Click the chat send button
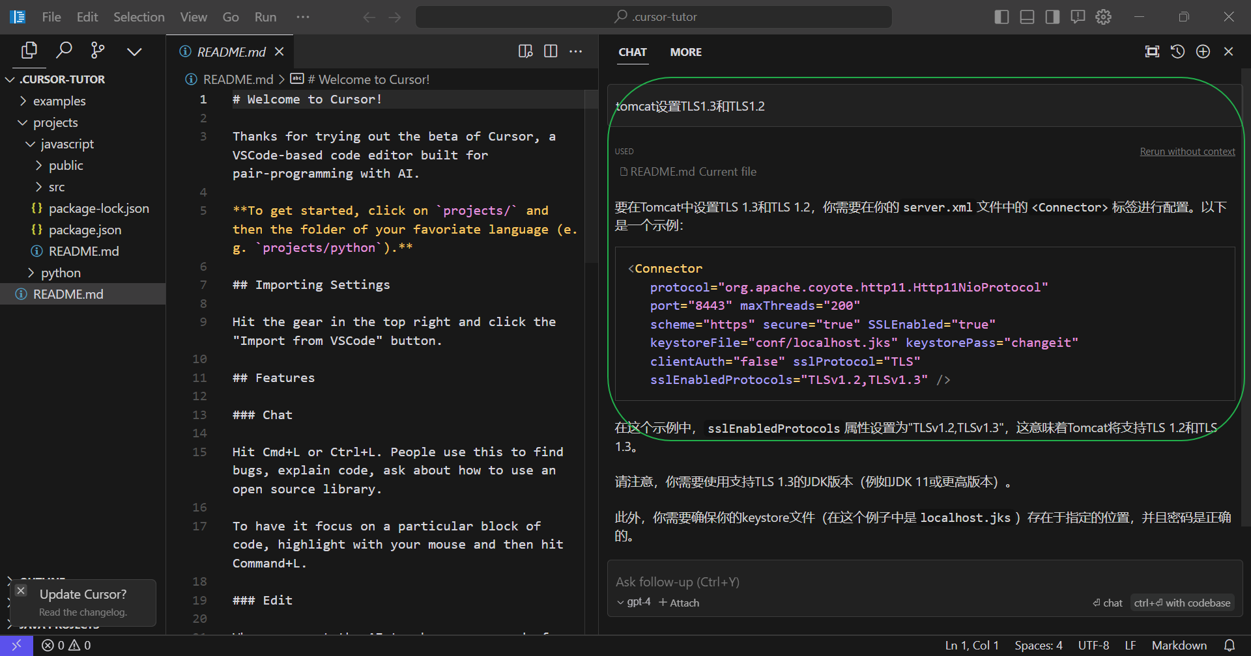This screenshot has width=1251, height=656. (x=1108, y=603)
